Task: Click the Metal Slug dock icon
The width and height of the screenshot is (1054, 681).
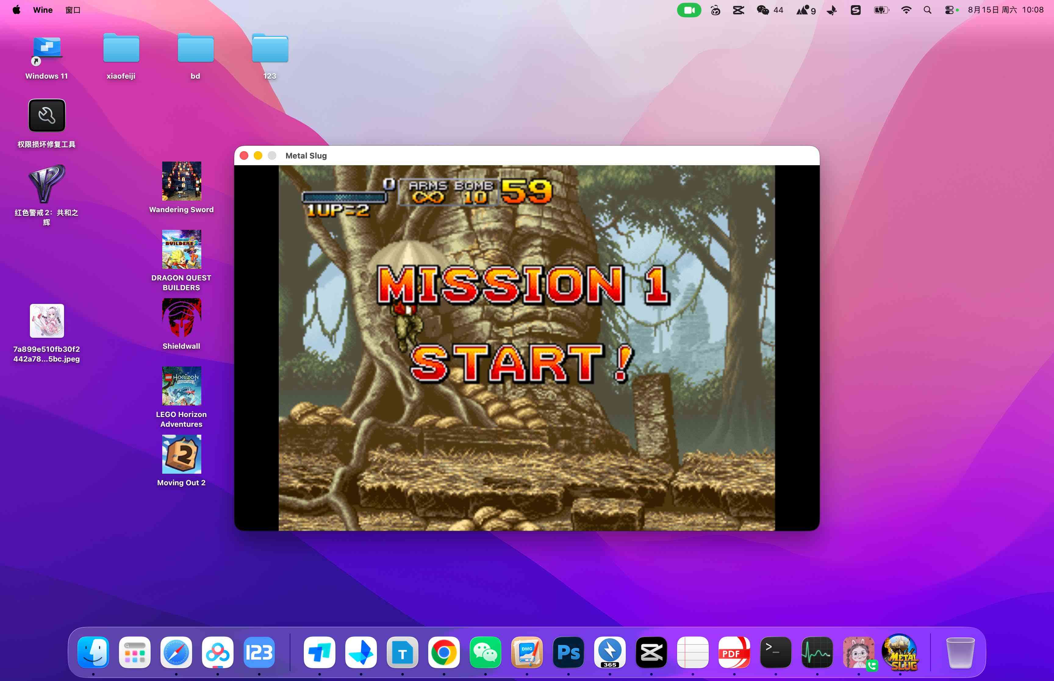Action: coord(900,652)
